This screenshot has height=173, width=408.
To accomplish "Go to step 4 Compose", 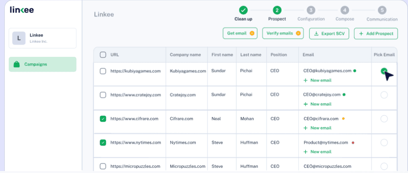I will [x=345, y=14].
